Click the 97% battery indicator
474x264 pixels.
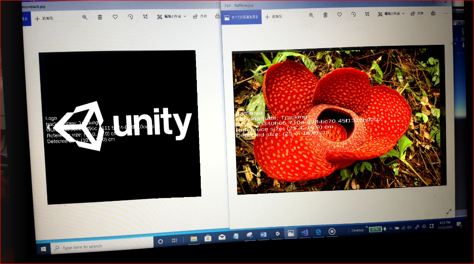point(375,229)
